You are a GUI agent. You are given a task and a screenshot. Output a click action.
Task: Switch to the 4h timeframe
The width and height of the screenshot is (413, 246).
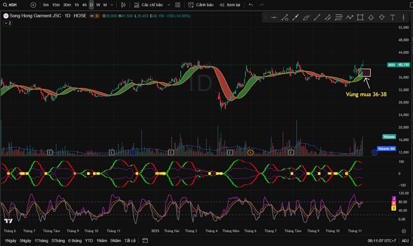tap(84, 5)
